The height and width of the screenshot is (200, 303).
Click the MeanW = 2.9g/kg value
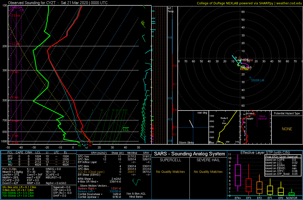coord(12,172)
